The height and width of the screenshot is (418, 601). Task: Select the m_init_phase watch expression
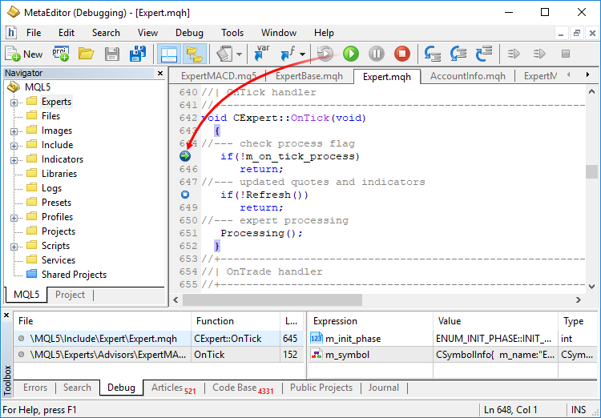(353, 339)
